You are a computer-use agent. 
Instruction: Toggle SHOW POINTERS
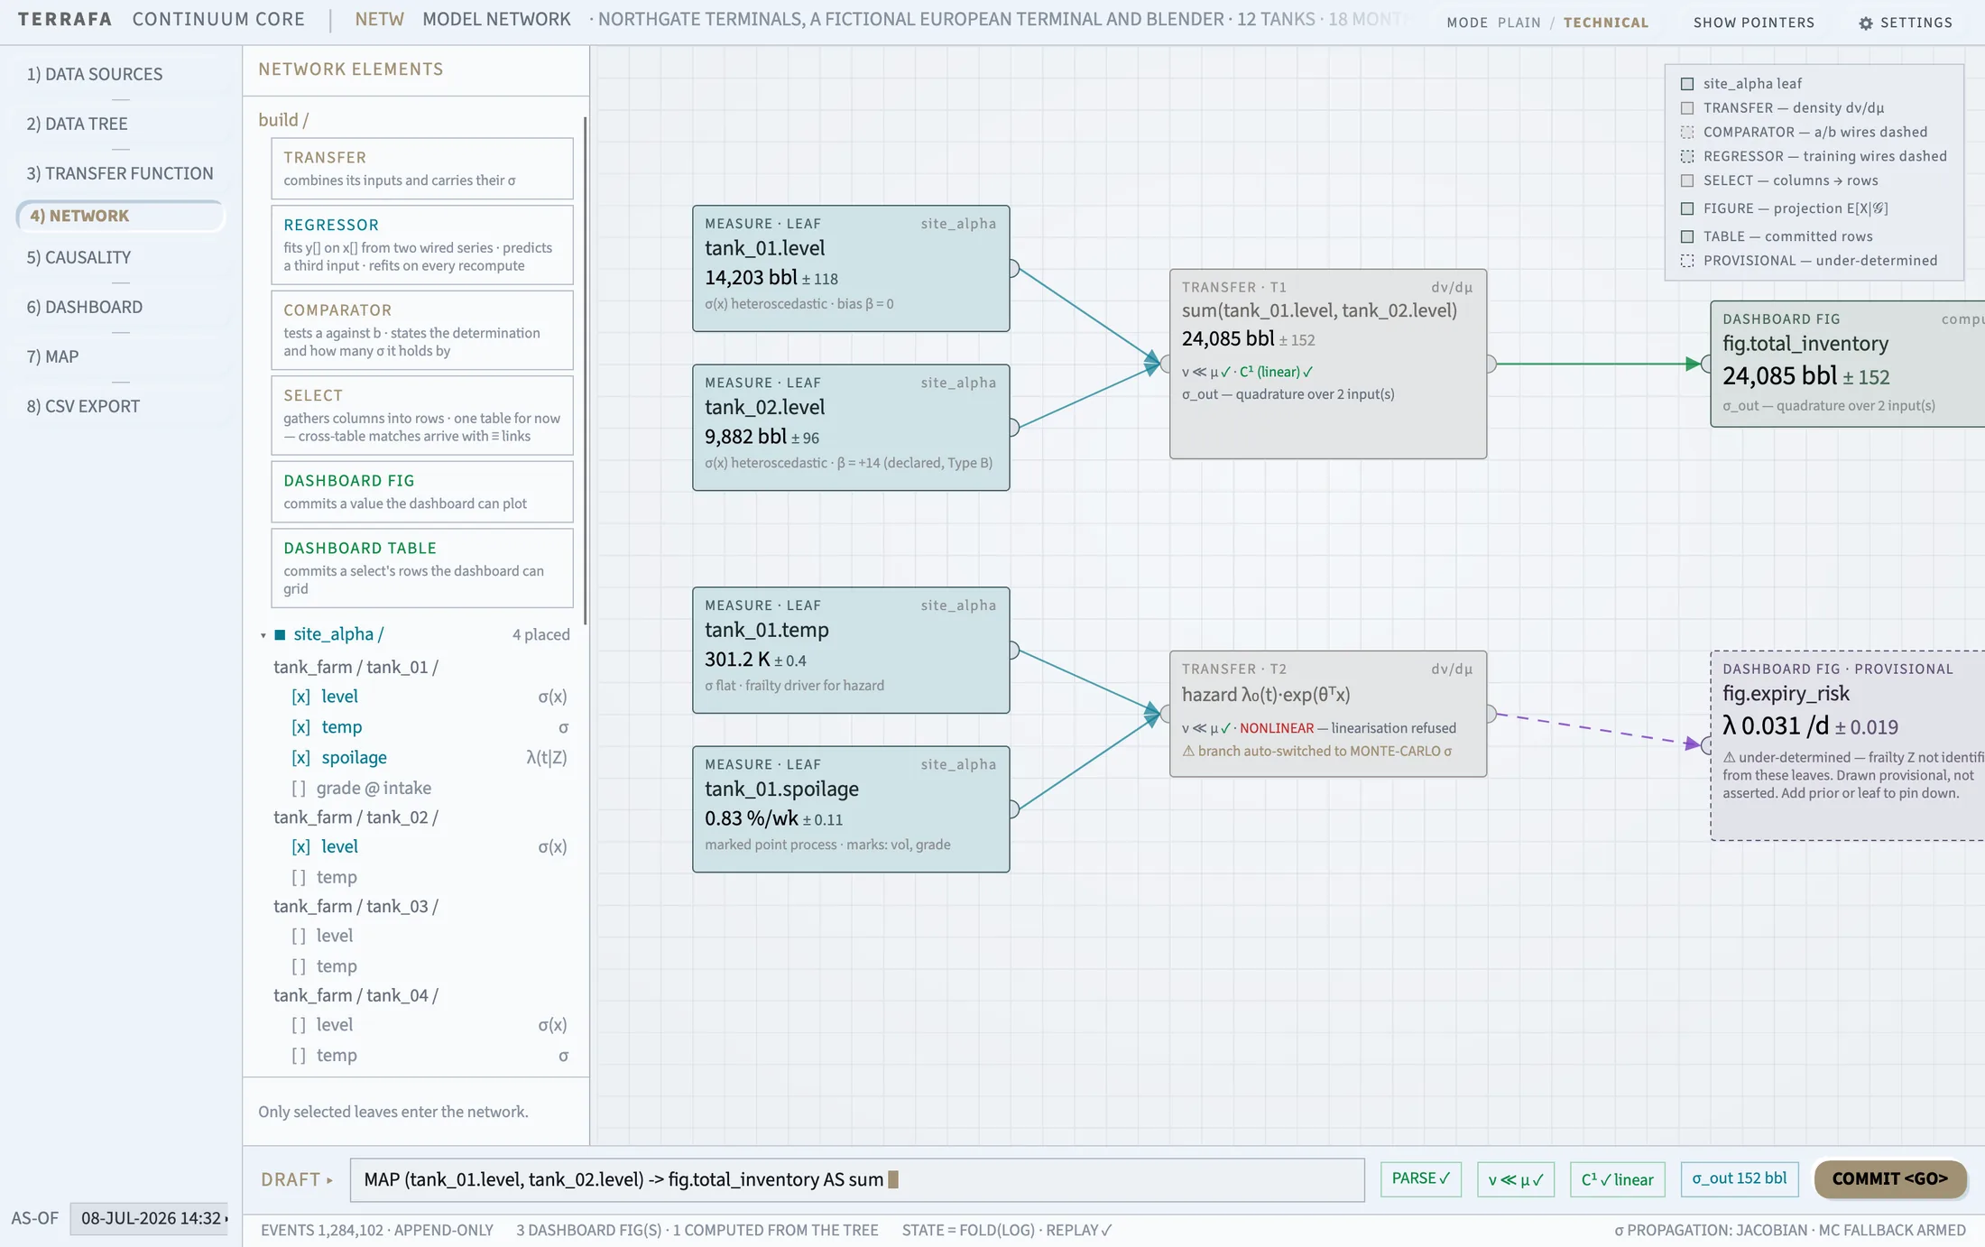pos(1753,23)
